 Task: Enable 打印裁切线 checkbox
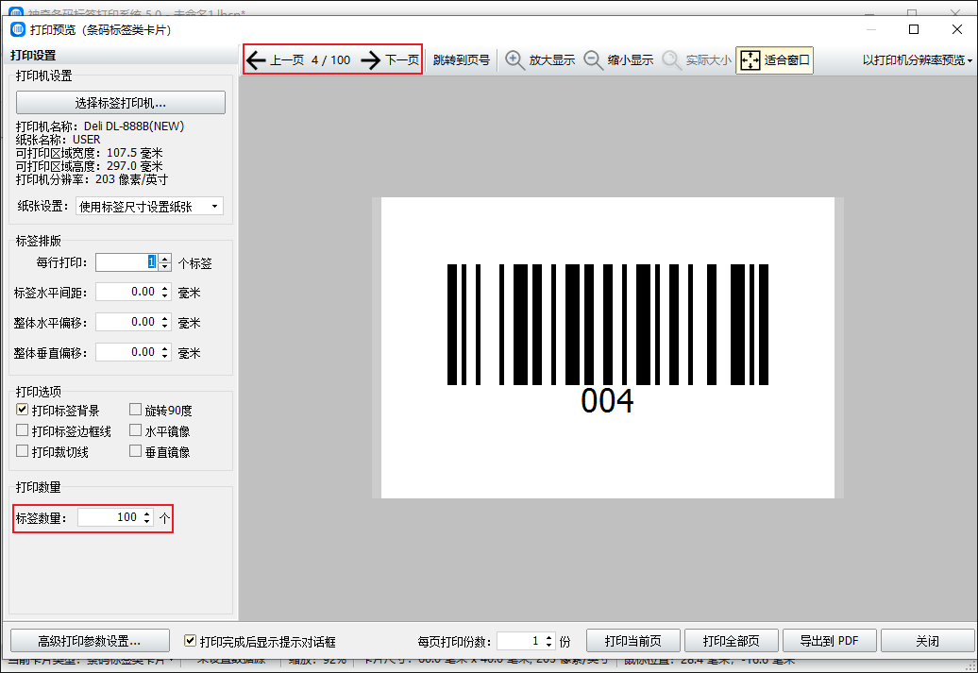[x=23, y=451]
